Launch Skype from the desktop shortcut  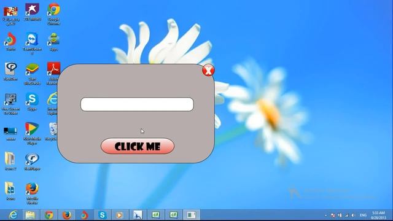32,101
